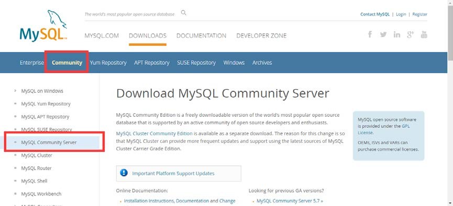This screenshot has width=453, height=206.
Task: Select Community in the blue nav bar
Action: (x=67, y=63)
